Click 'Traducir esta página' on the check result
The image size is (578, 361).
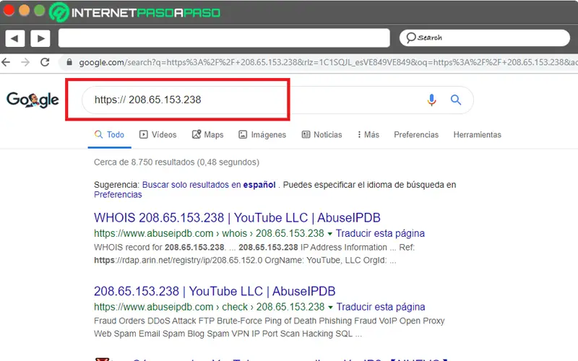click(381, 308)
